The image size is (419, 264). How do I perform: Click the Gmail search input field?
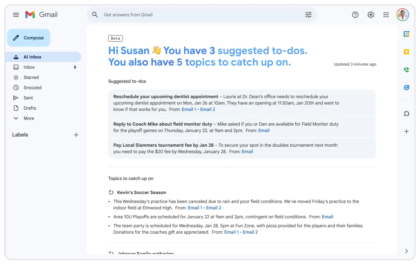pyautogui.click(x=160, y=14)
